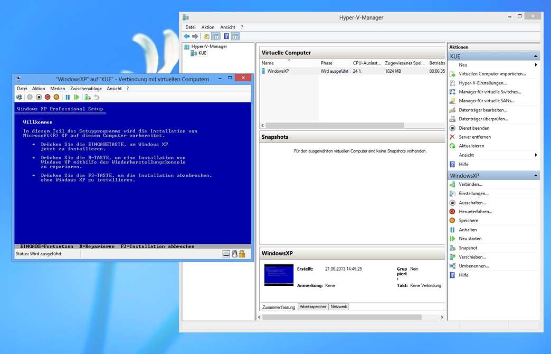Screen dimensions: 551x354
Task: Toggle the console tree pane toolbar icon
Action: pyautogui.click(x=215, y=36)
